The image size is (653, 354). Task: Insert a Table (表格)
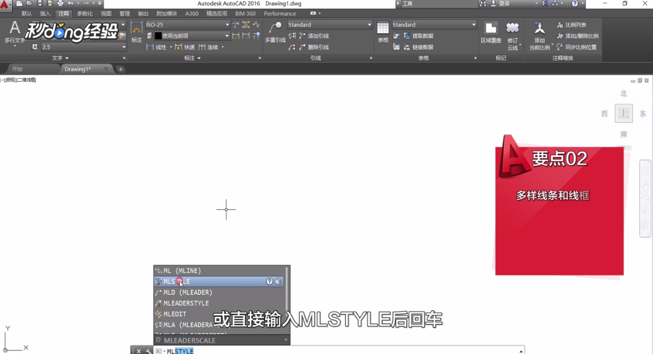383,33
